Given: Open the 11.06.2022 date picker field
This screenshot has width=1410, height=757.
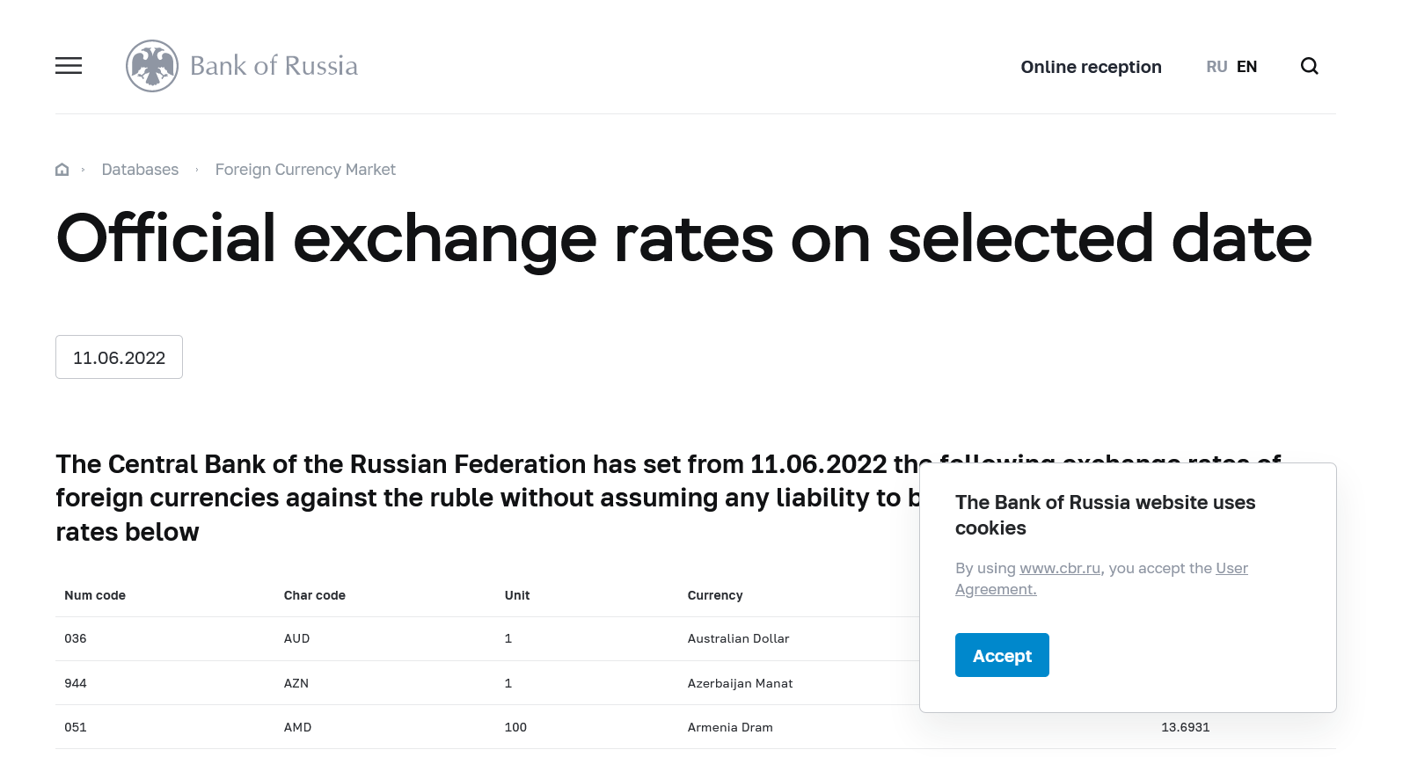Looking at the screenshot, I should [119, 357].
